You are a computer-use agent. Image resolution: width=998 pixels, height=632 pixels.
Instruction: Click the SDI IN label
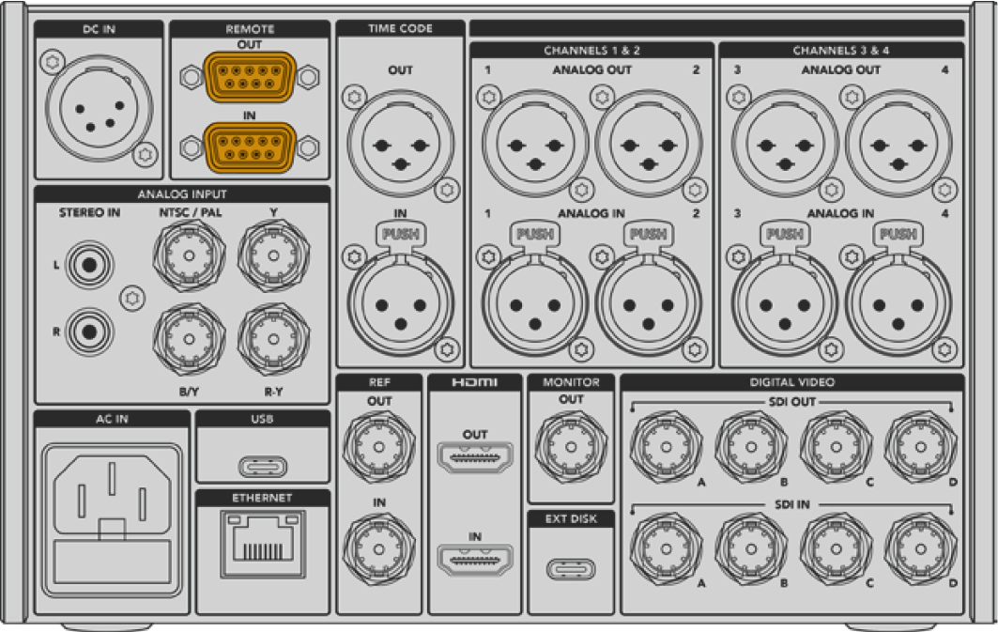(791, 504)
